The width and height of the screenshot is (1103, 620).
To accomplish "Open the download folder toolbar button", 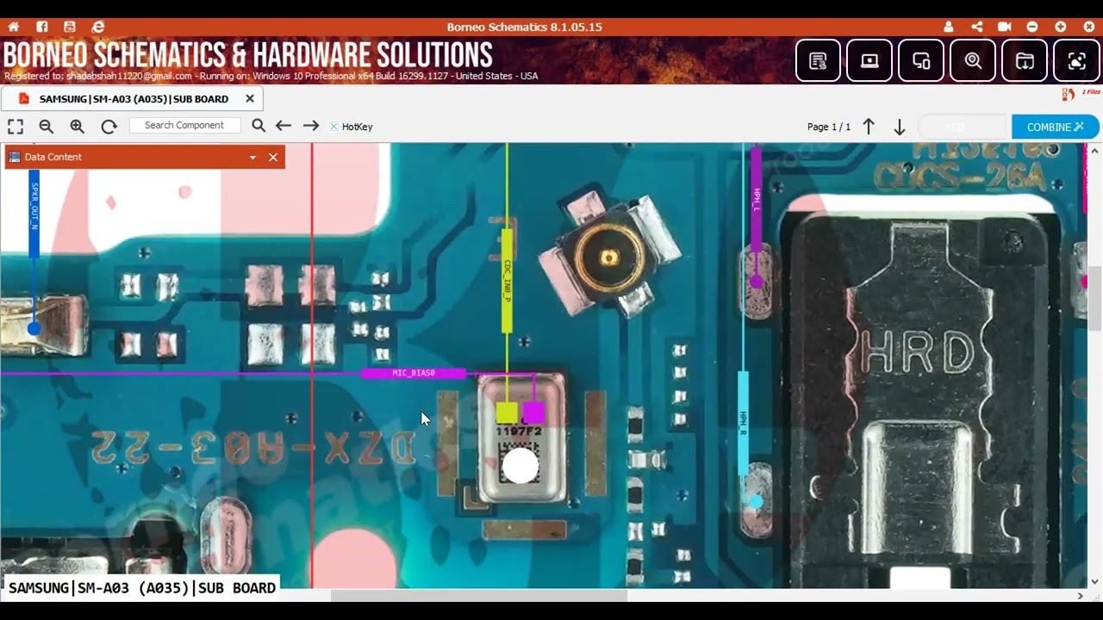I will tap(1025, 60).
